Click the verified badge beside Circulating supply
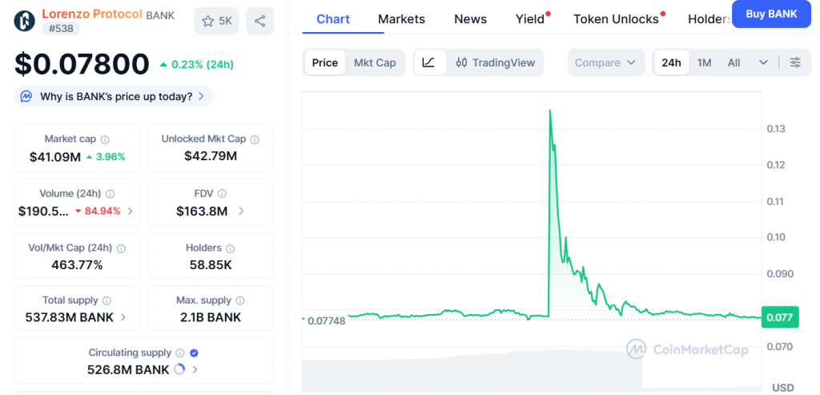The height and width of the screenshot is (395, 820). click(194, 353)
